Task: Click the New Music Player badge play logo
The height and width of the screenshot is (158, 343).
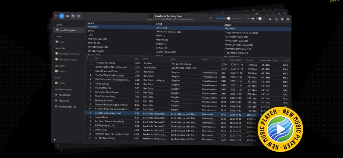Action: (x=280, y=129)
